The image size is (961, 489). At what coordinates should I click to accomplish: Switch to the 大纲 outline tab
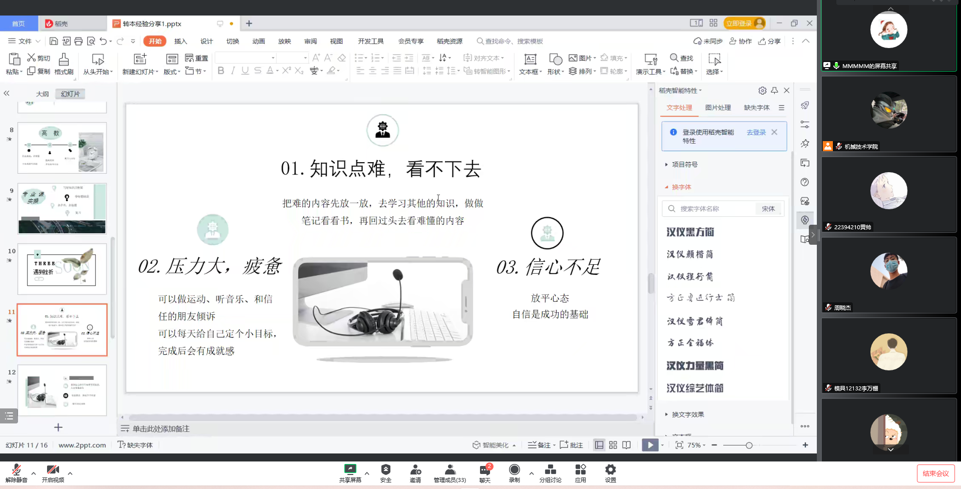tap(43, 94)
